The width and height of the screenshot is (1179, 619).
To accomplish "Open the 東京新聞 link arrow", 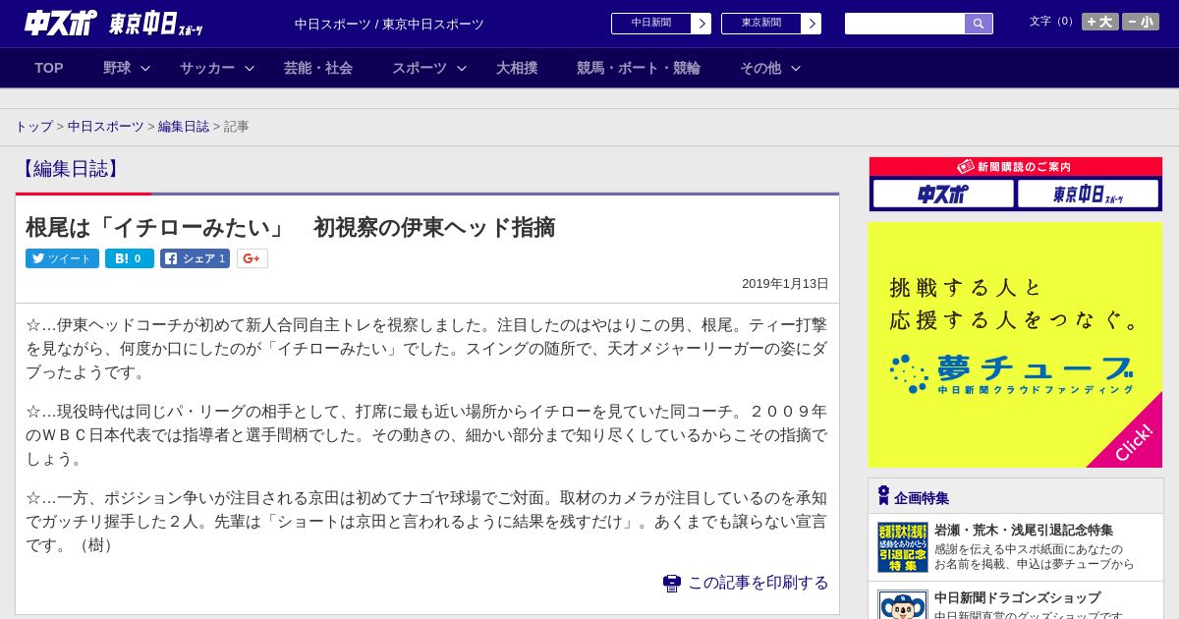I will pyautogui.click(x=811, y=24).
